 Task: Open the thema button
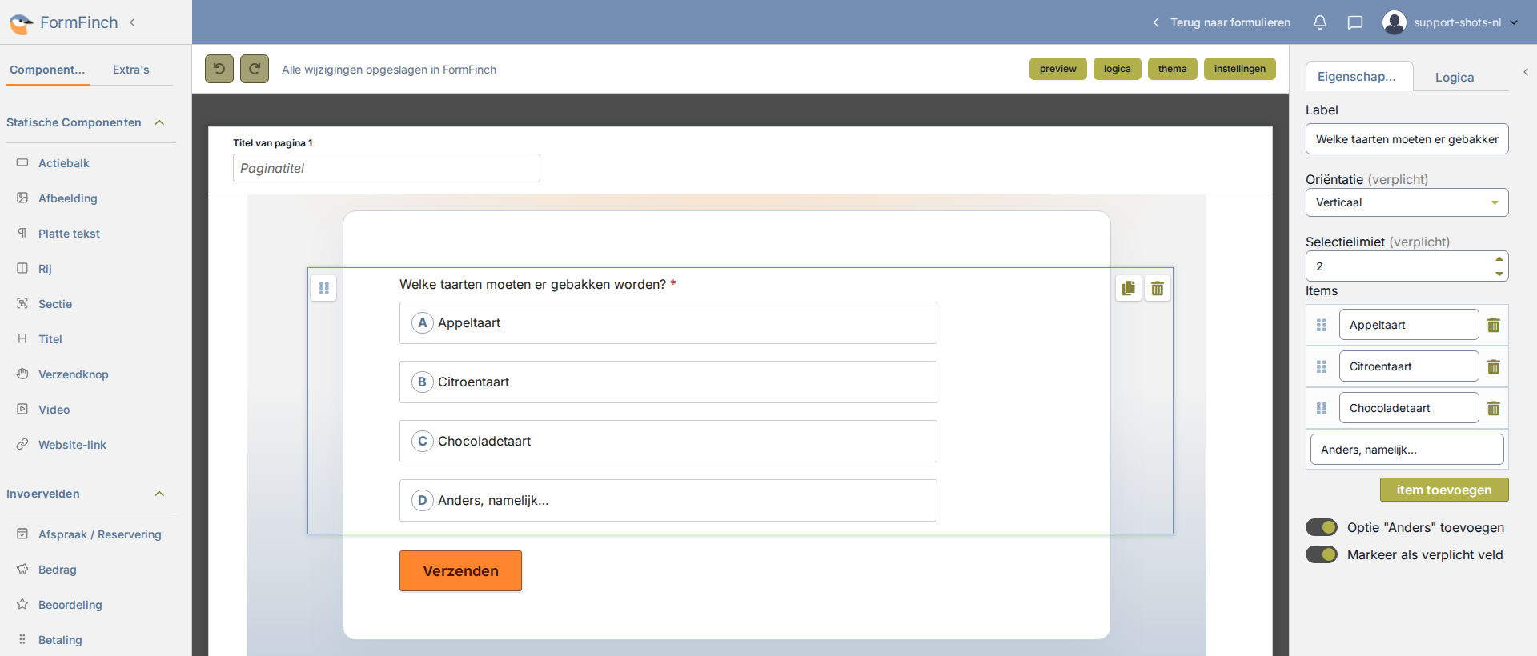click(1173, 69)
